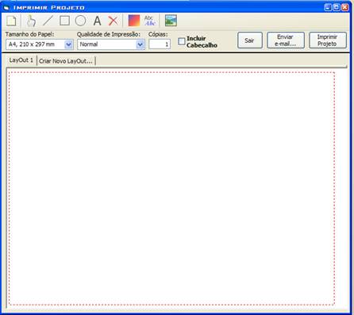The width and height of the screenshot is (354, 315).
Task: Select the hand pointer tool
Action: [x=31, y=21]
